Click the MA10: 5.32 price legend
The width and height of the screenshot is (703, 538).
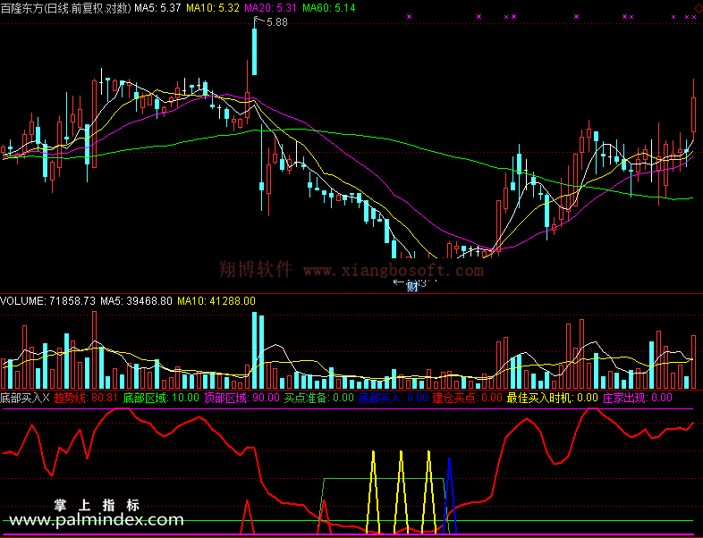click(213, 8)
